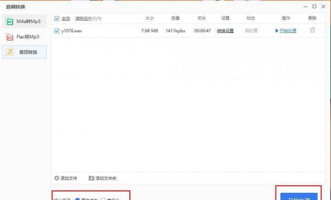Viewport: 331px width, 200px height.
Task: Click the 删除 column header
Action: pyautogui.click(x=312, y=18)
